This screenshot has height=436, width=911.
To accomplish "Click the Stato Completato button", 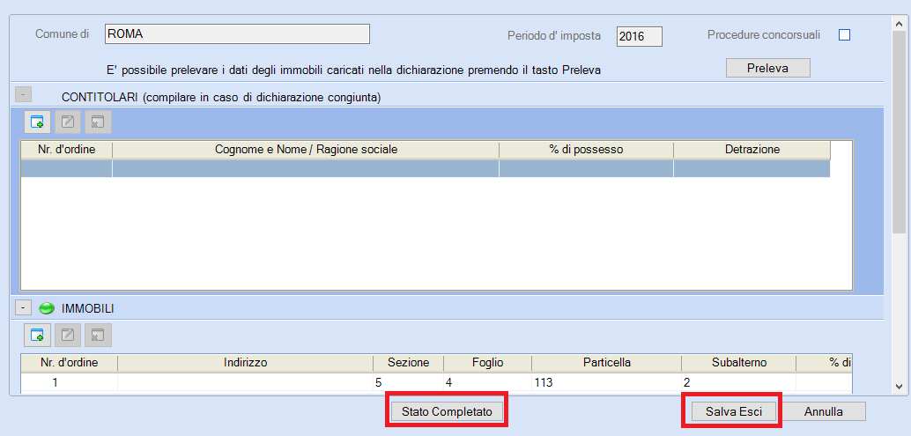I will point(447,411).
